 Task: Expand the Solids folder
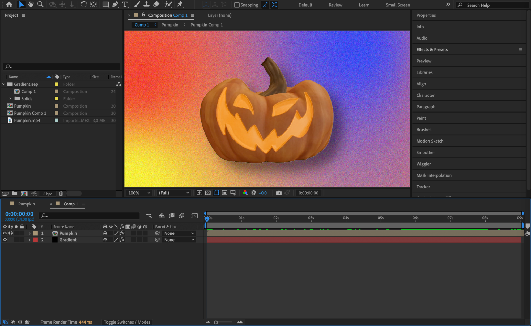(x=10, y=99)
